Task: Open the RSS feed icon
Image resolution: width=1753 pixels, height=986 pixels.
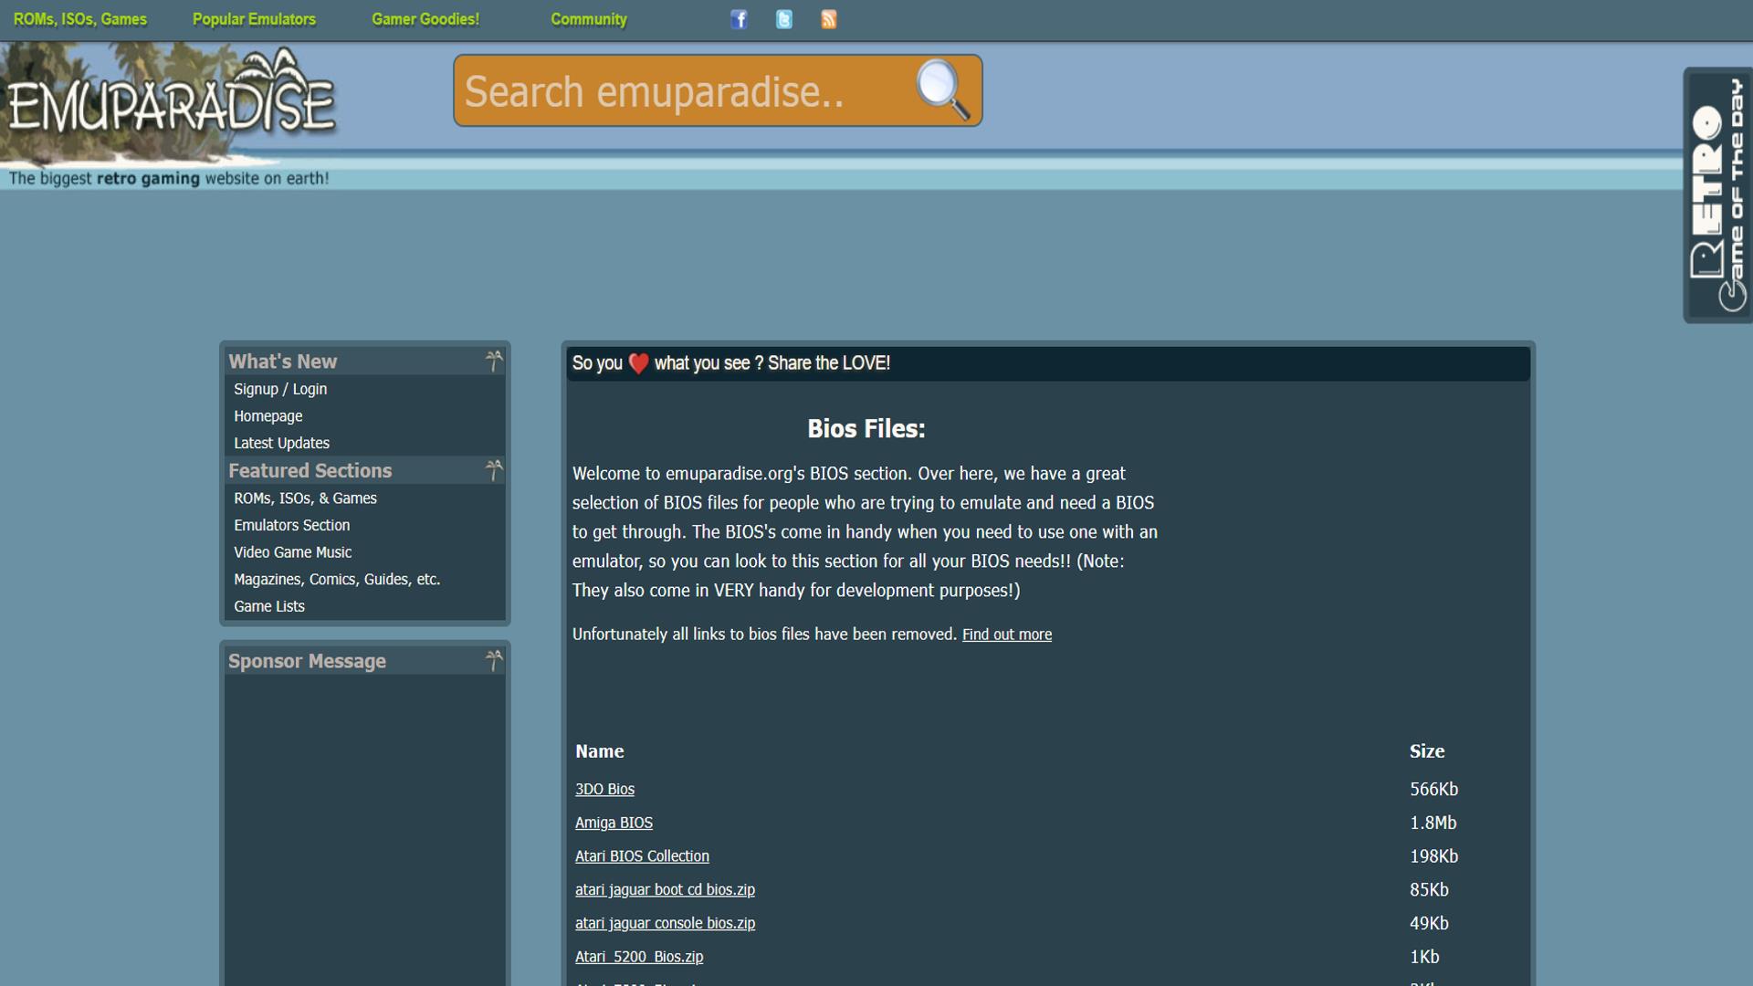Action: 829,19
